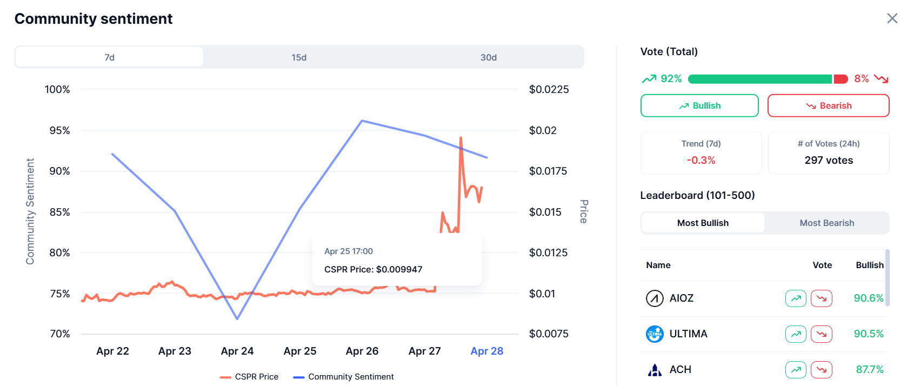
Task: Switch chart to 7d range
Action: coord(109,57)
